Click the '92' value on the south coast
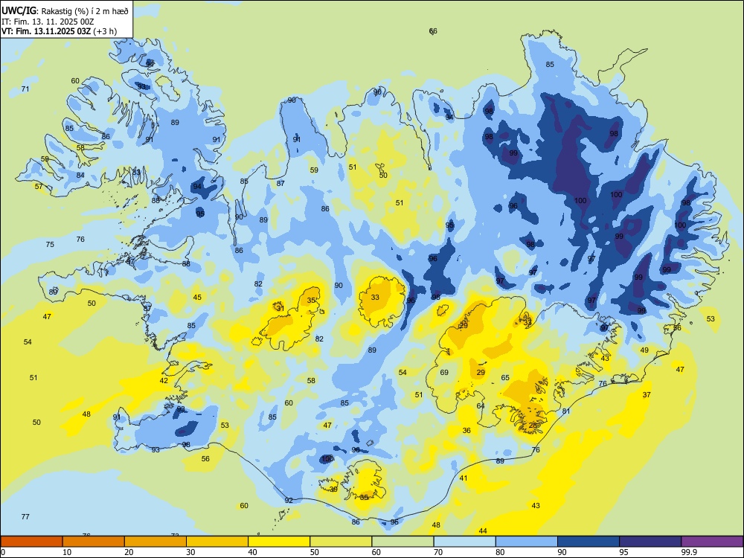The height and width of the screenshot is (558, 744). tap(289, 500)
